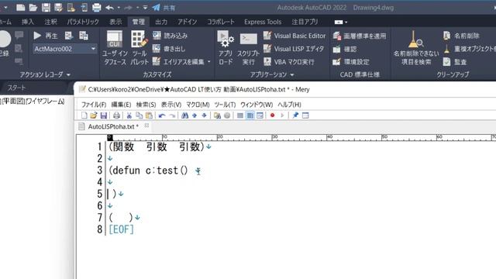Open Visual LISP エディタ
The image size is (496, 279).
pyautogui.click(x=294, y=49)
